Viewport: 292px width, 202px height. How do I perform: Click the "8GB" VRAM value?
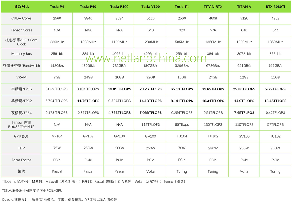(57, 78)
